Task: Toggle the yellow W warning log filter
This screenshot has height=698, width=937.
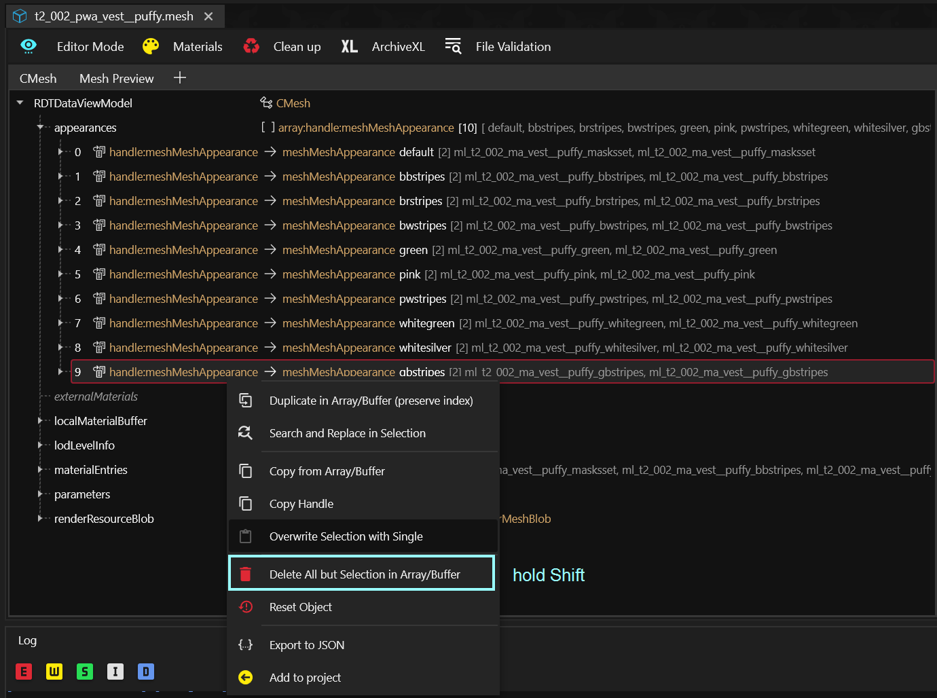Action: [x=54, y=672]
